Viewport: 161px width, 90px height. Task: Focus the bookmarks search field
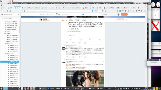click(x=10, y=19)
